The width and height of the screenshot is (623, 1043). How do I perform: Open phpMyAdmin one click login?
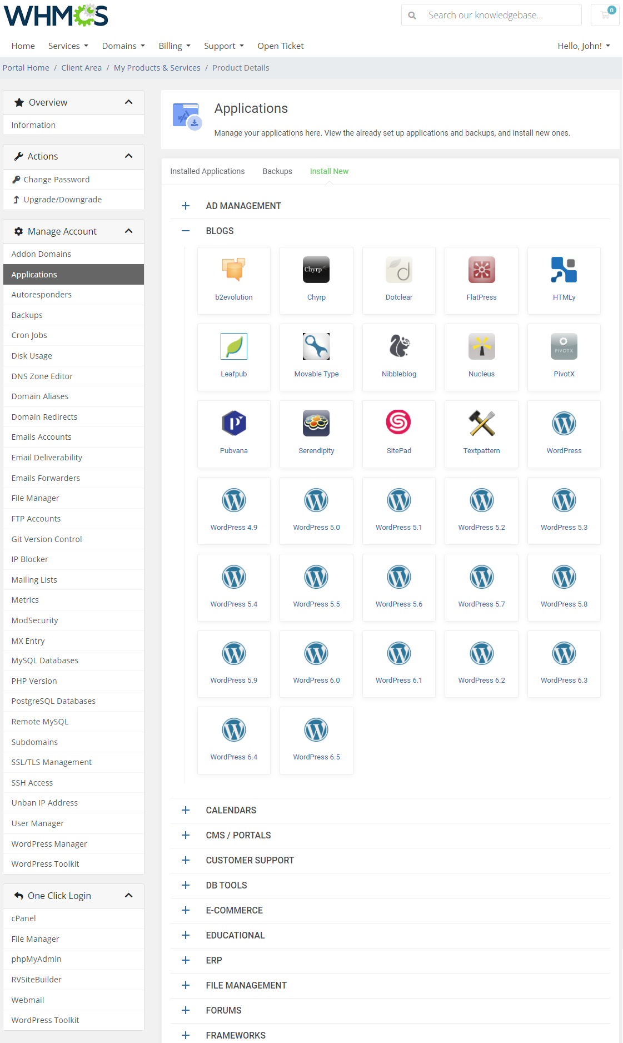74,959
